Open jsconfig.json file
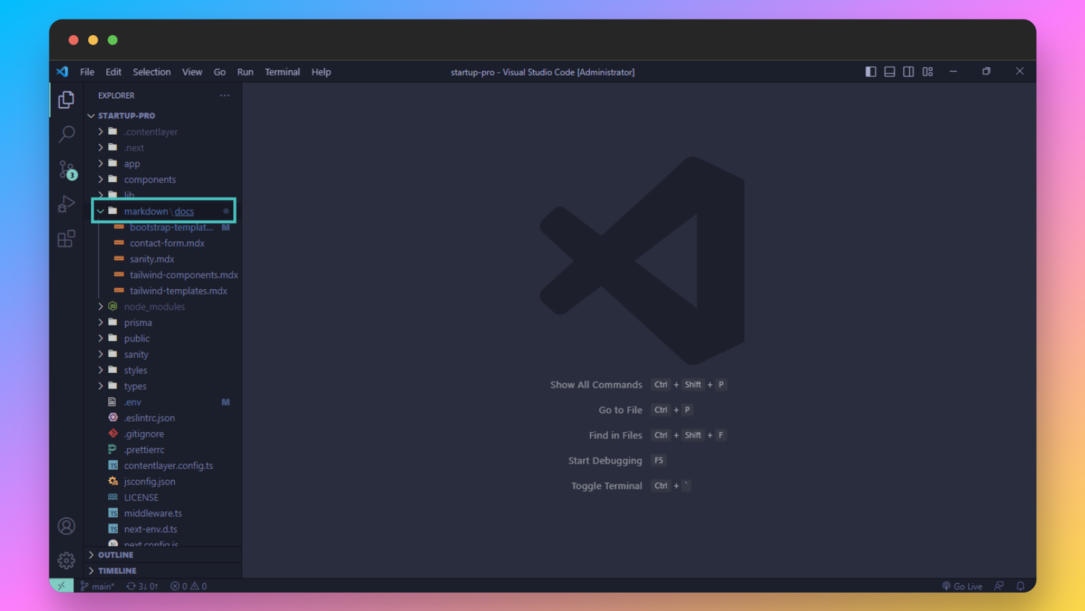 tap(163, 481)
